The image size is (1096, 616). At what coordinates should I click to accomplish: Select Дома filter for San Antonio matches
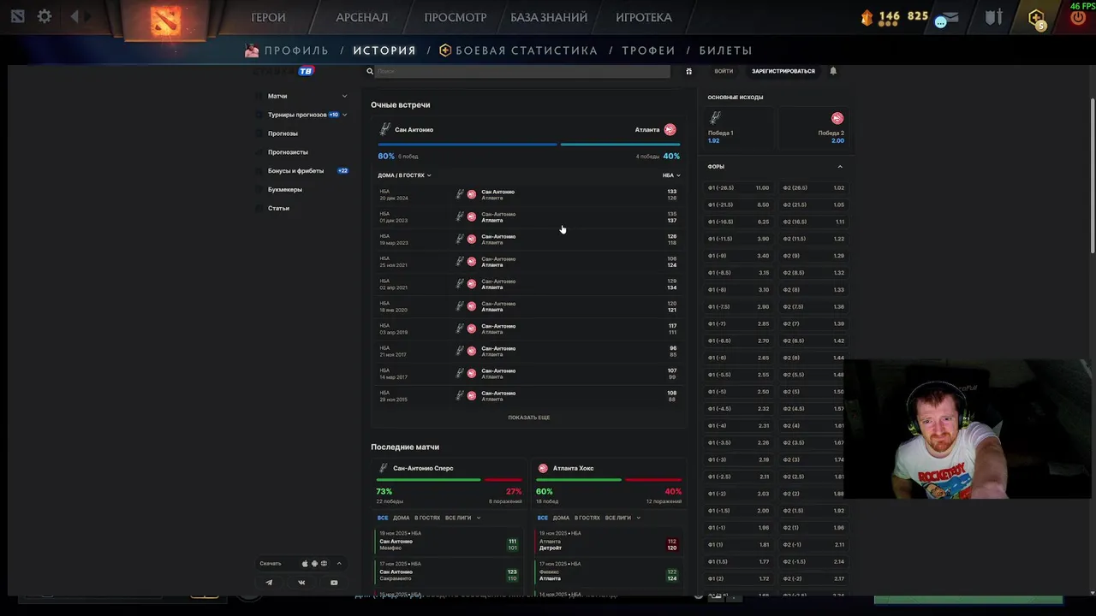click(x=401, y=518)
